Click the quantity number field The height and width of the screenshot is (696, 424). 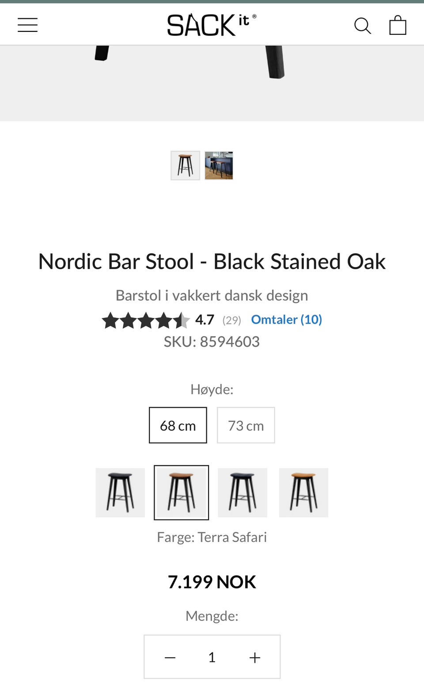pos(212,657)
